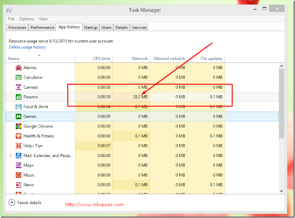Expand the Mail, Calendar, and People group
This screenshot has width=295, height=218.
pos(11,156)
